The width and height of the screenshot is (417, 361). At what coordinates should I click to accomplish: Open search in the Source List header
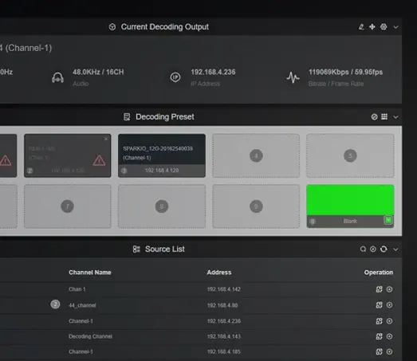[x=363, y=249]
